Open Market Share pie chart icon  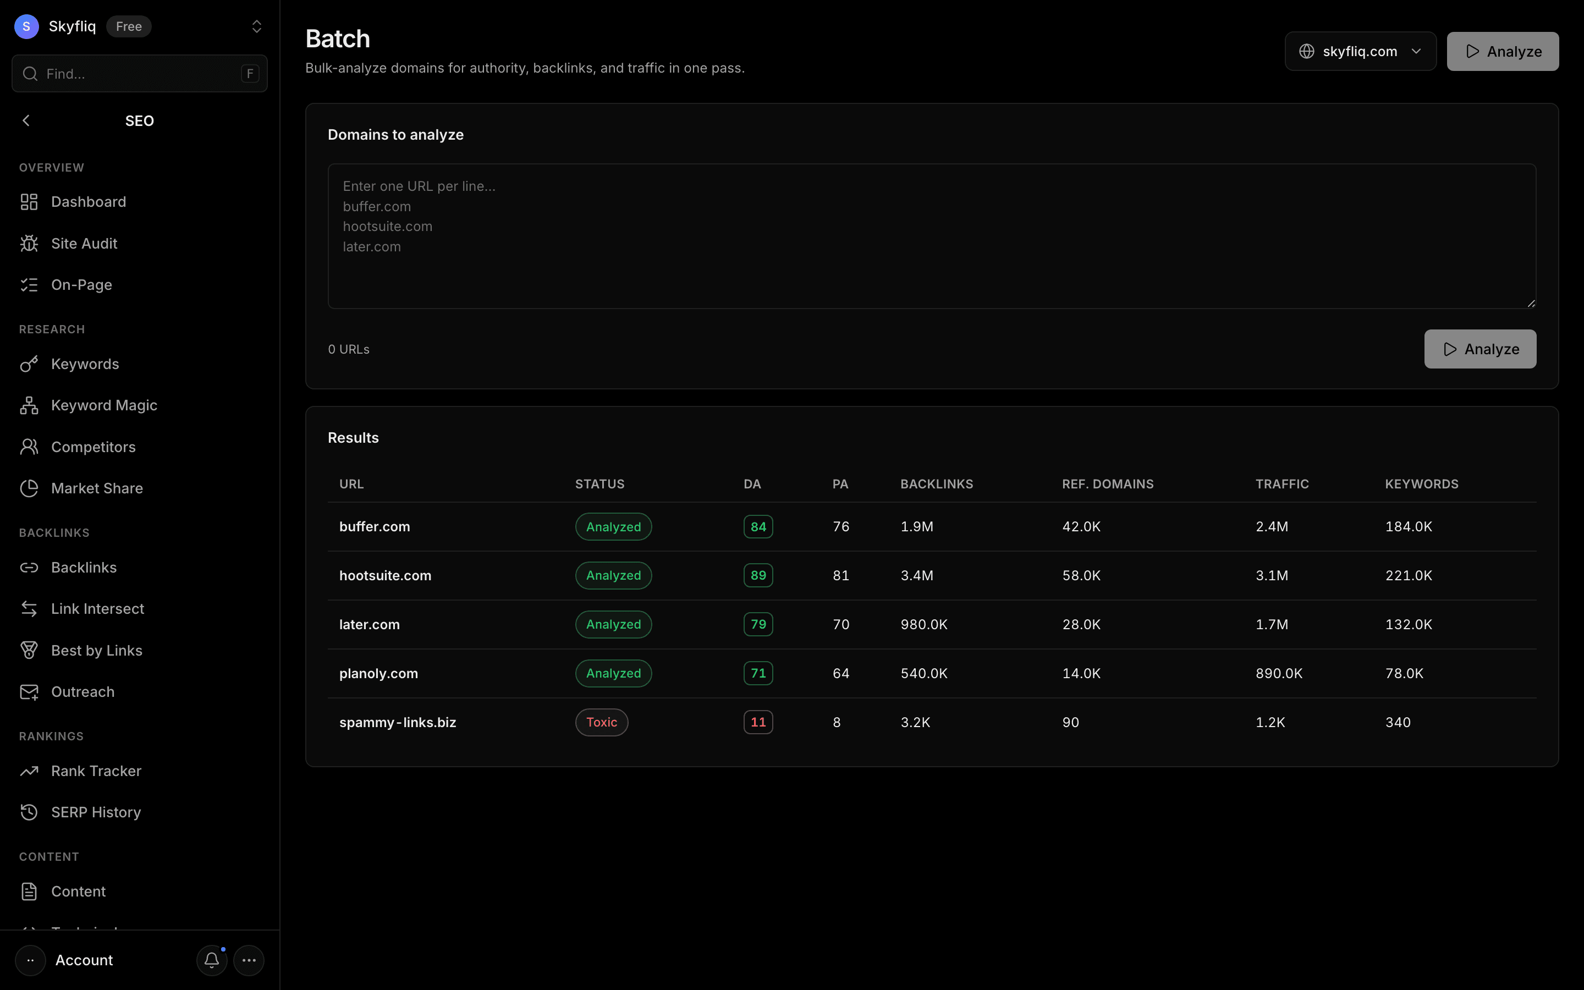(x=29, y=488)
